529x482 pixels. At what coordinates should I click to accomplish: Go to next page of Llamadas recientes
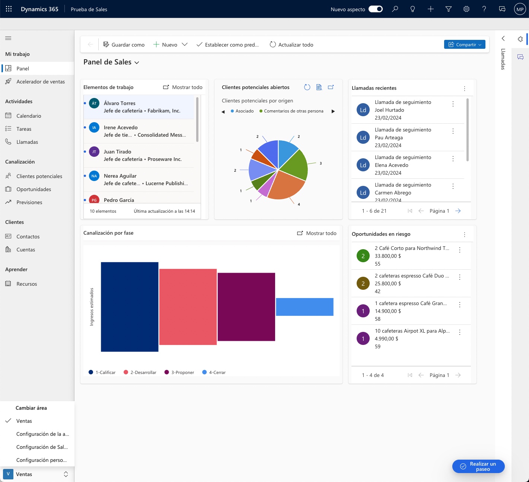click(x=458, y=211)
